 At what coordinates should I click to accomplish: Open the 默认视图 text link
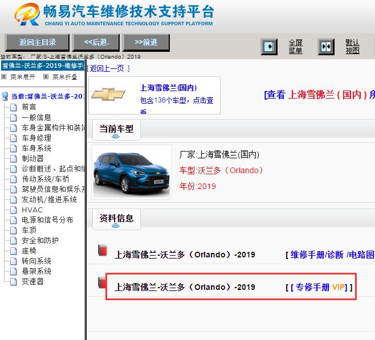[353, 47]
